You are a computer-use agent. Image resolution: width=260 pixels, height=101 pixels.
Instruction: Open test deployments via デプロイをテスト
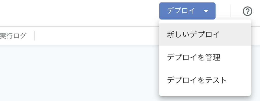(205, 80)
